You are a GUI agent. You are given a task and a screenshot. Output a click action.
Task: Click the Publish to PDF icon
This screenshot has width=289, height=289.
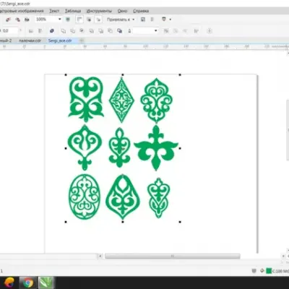[27, 20]
